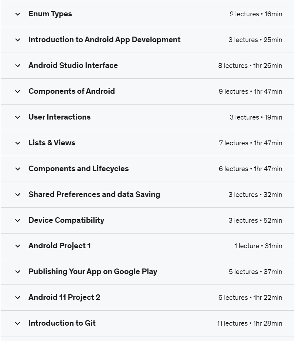
Task: Expand the Lists & Views chevron
Action: pos(18,143)
